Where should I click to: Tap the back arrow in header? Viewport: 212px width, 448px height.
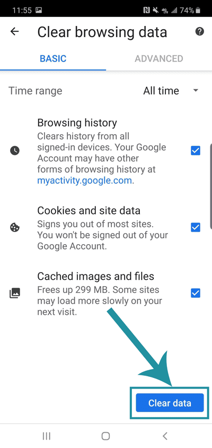click(14, 31)
